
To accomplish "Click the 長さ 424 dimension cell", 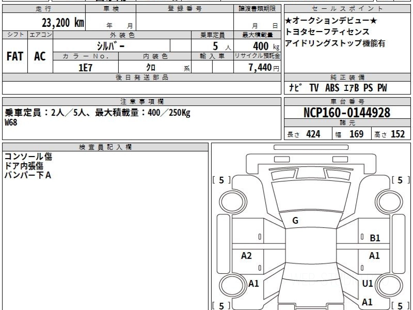I will tap(308, 134).
